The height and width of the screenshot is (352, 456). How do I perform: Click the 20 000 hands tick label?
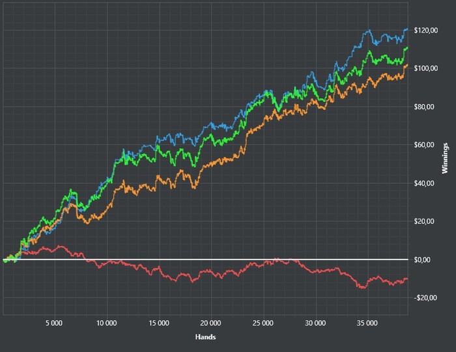click(x=211, y=323)
